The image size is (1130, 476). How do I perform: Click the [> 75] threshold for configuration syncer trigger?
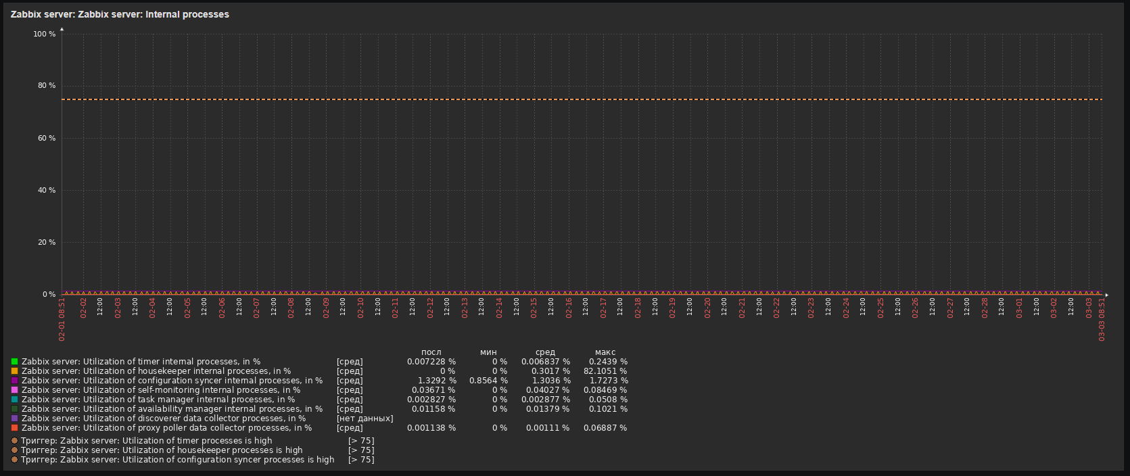361,460
